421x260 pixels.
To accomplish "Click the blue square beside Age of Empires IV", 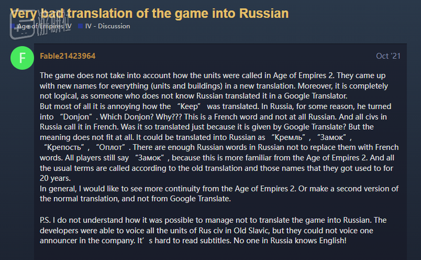I will pyautogui.click(x=12, y=26).
